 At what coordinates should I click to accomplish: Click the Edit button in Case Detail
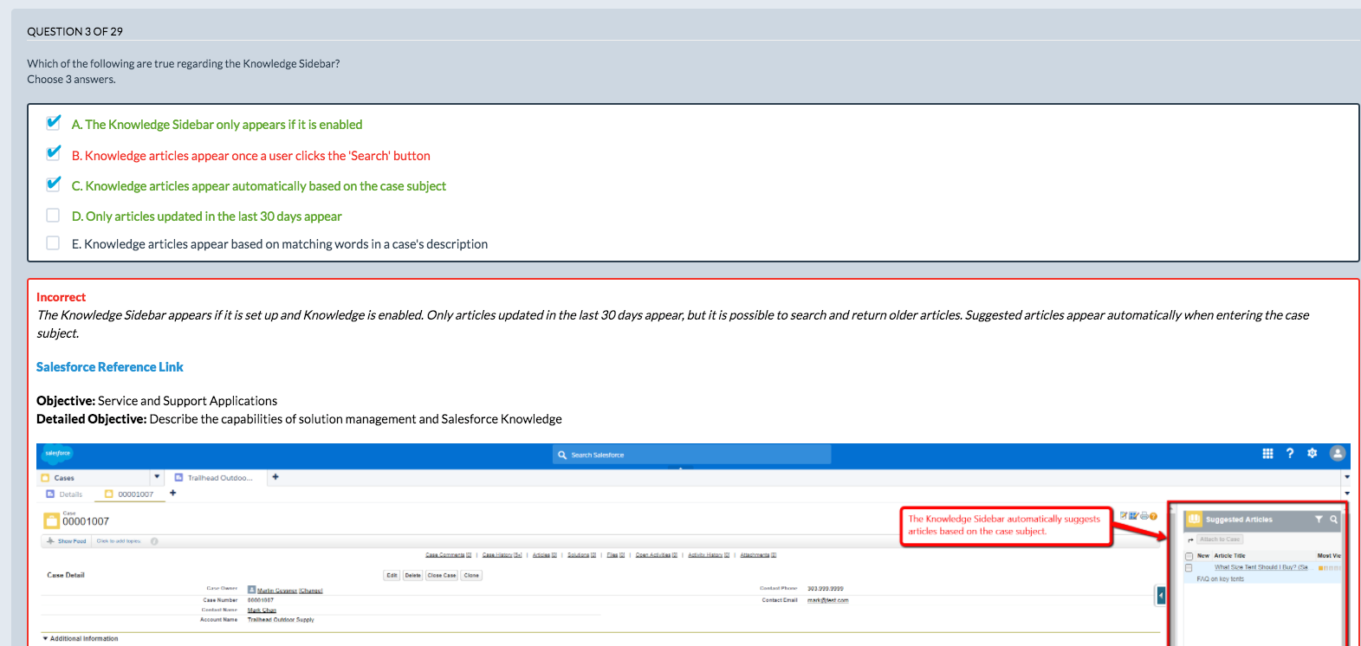click(x=392, y=575)
